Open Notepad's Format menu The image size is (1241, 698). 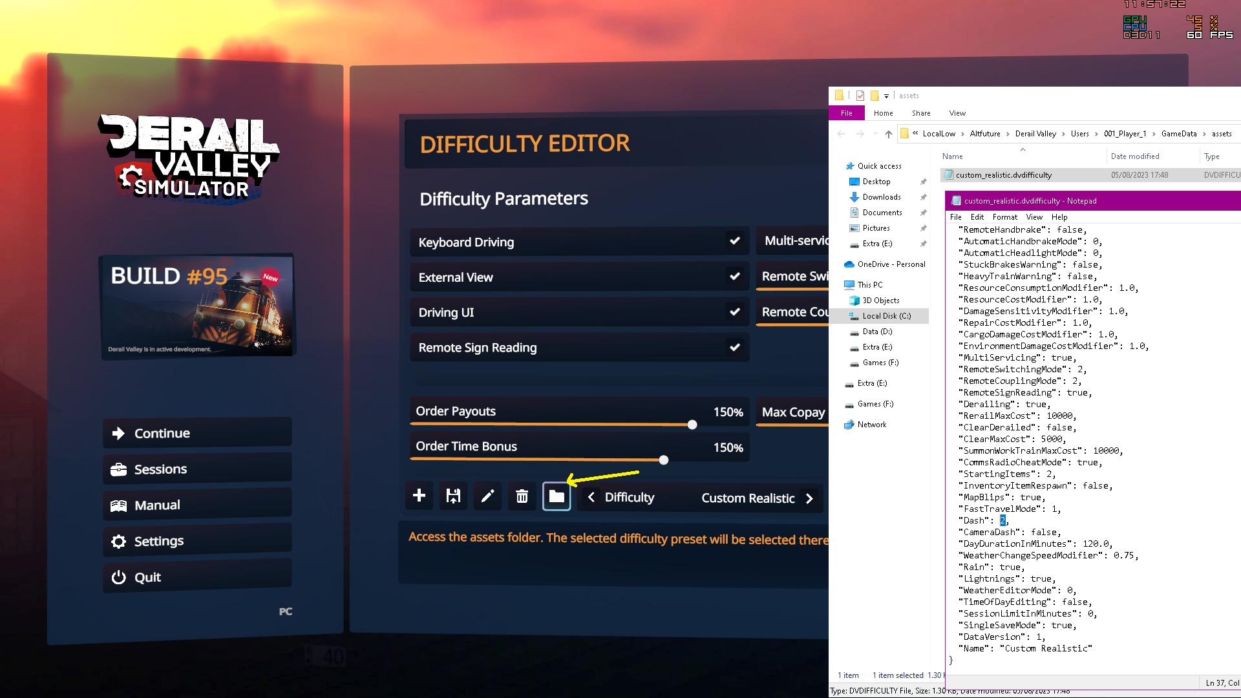[1004, 217]
